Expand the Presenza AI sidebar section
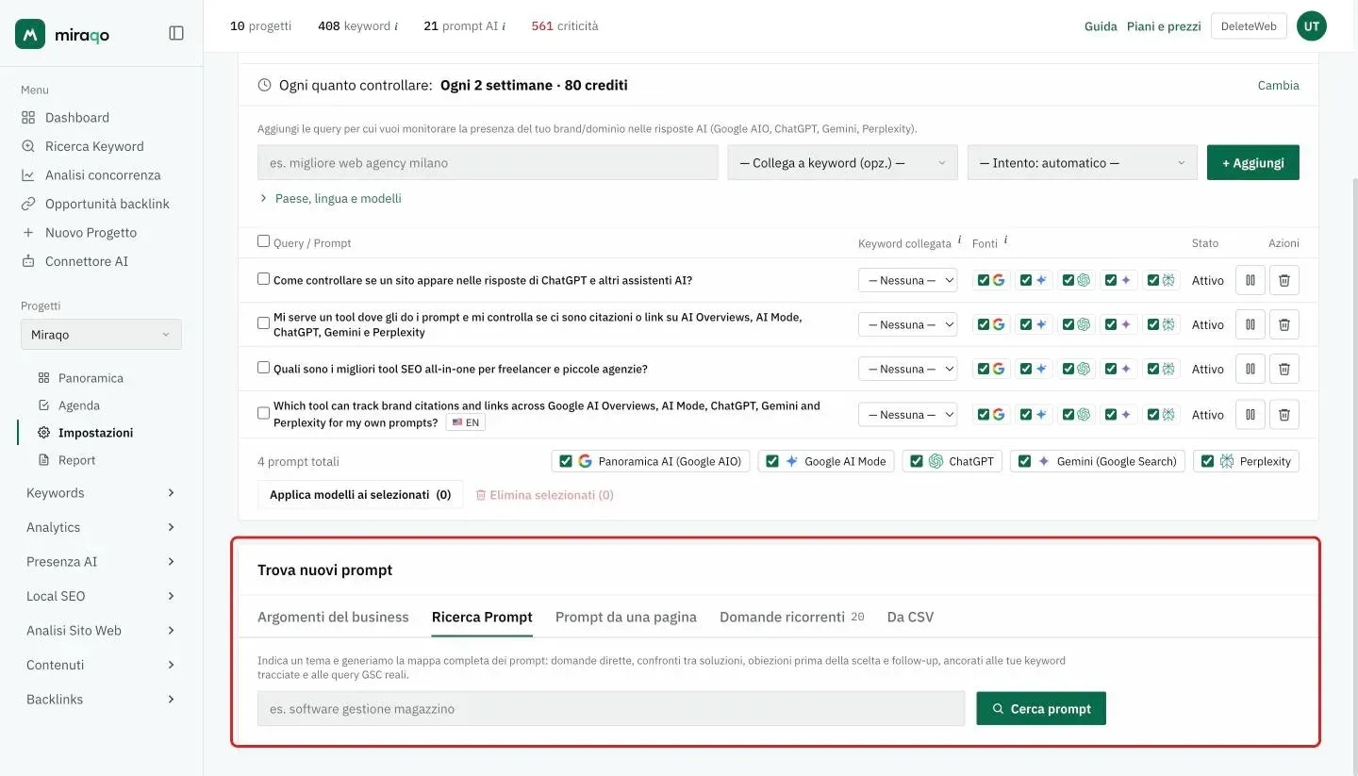Screen dimensions: 1358x776 tap(101, 561)
